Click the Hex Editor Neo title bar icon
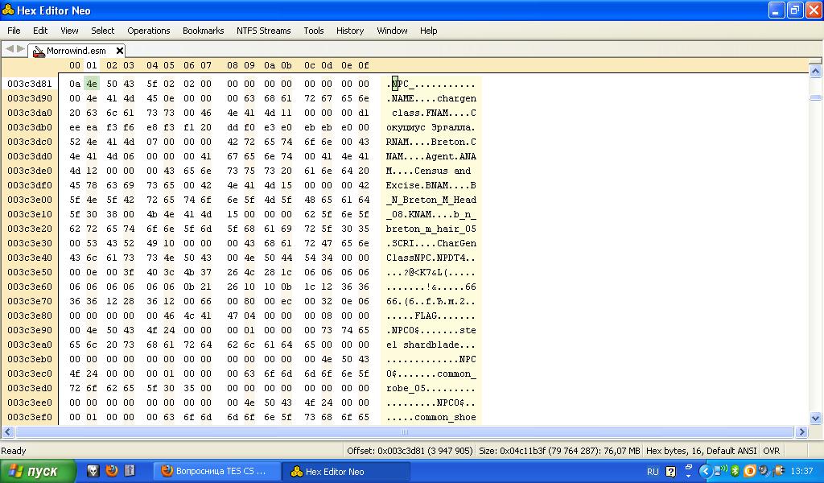The image size is (824, 483). pyautogui.click(x=8, y=10)
